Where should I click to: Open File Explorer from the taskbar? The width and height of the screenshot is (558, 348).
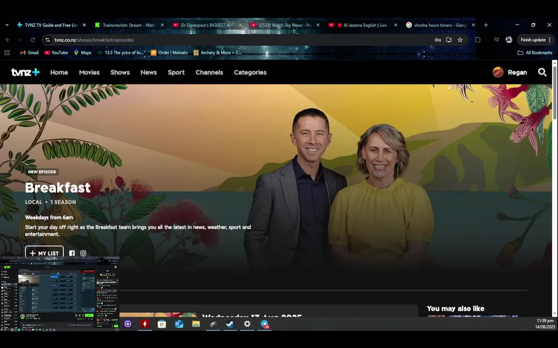pos(196,324)
